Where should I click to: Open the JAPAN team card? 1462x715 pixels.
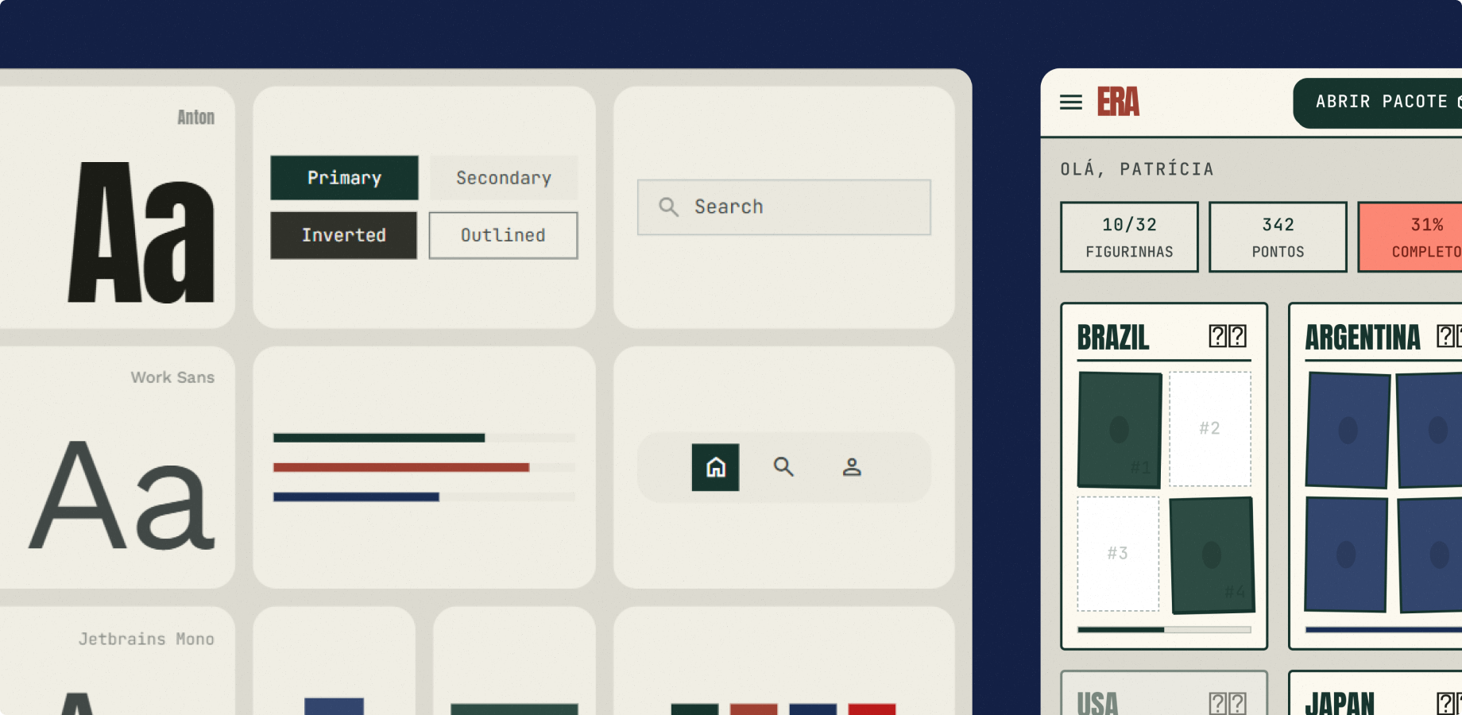point(1375,694)
